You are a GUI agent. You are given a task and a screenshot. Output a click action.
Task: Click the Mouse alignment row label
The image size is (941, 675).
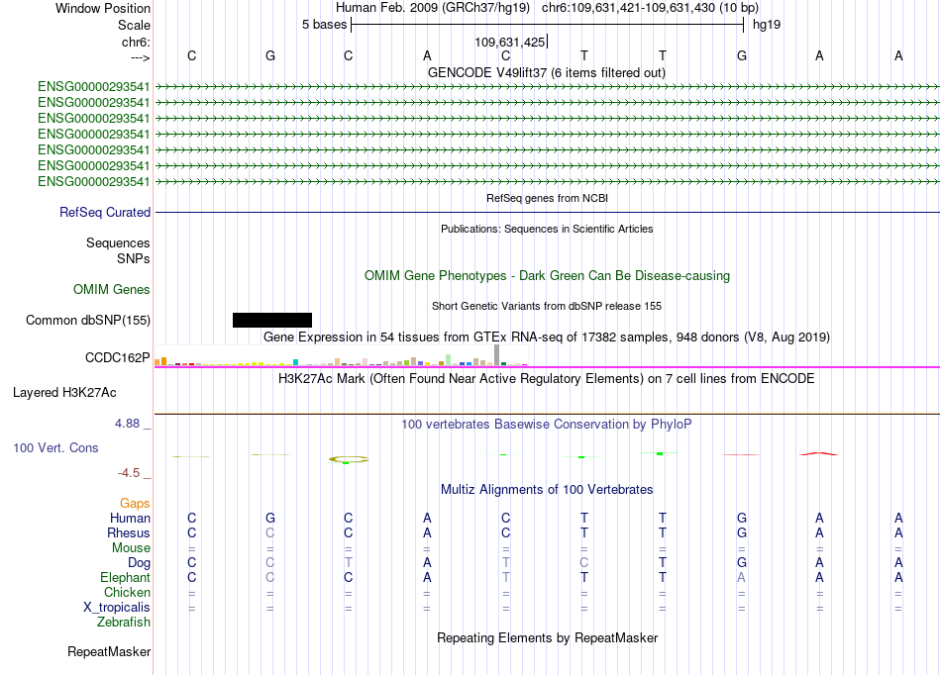click(131, 548)
